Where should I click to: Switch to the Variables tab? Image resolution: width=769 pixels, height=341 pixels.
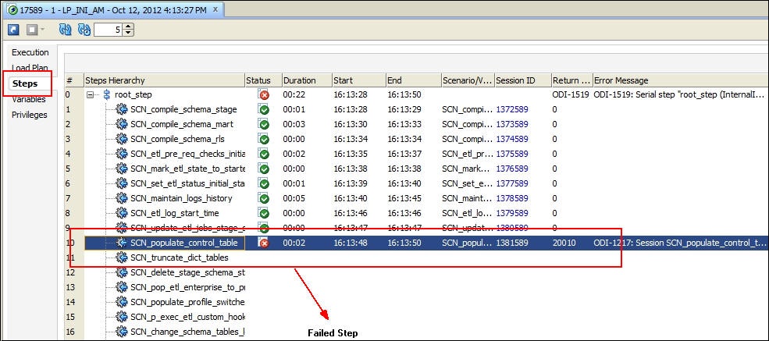pyautogui.click(x=28, y=99)
